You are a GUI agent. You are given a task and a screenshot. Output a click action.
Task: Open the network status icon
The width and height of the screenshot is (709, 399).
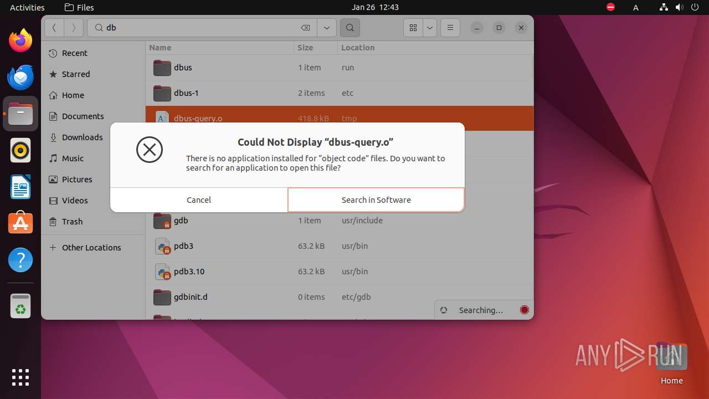tap(664, 7)
